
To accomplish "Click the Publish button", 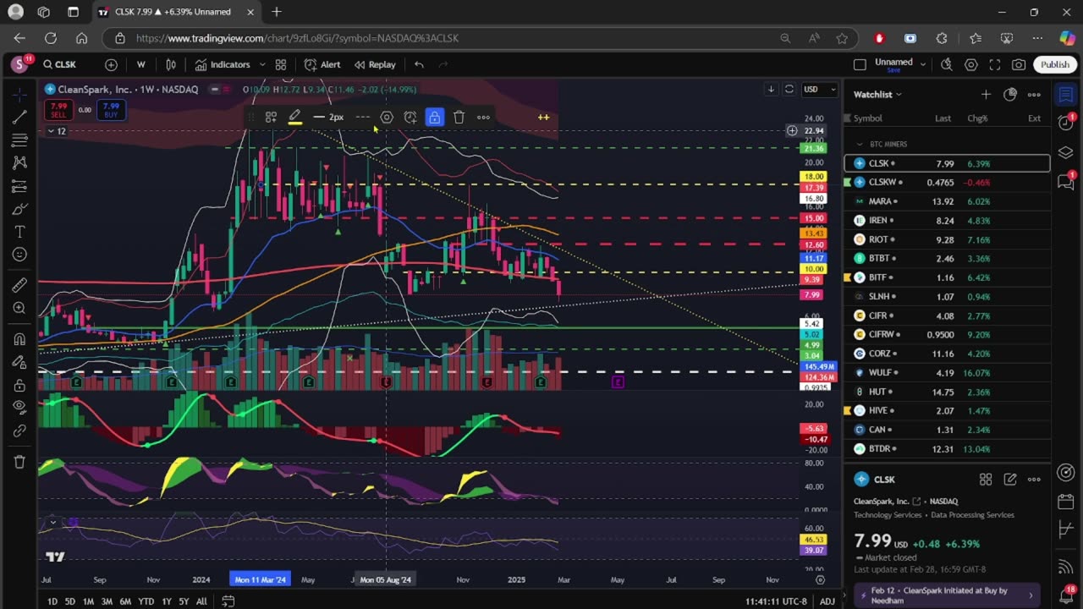I will (1054, 64).
